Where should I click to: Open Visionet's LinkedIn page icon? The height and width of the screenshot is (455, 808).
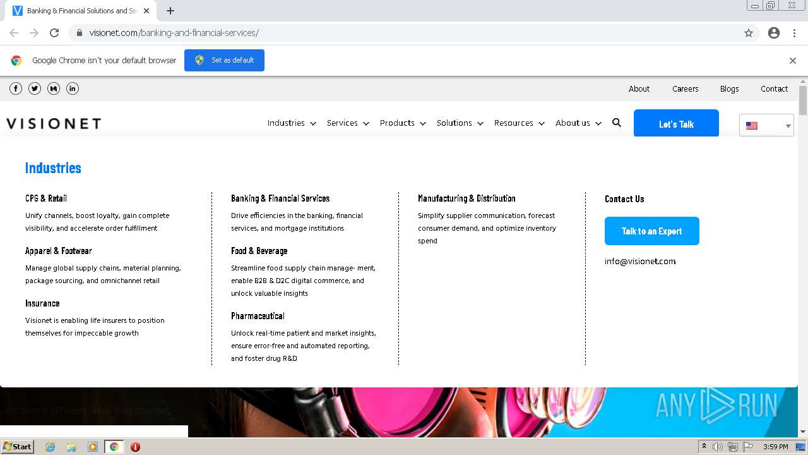73,88
